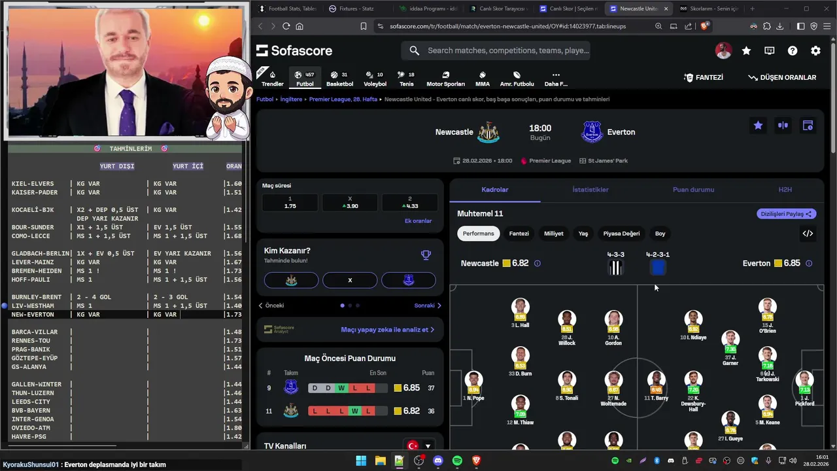Toggle the browser sidebar panel

click(x=800, y=26)
